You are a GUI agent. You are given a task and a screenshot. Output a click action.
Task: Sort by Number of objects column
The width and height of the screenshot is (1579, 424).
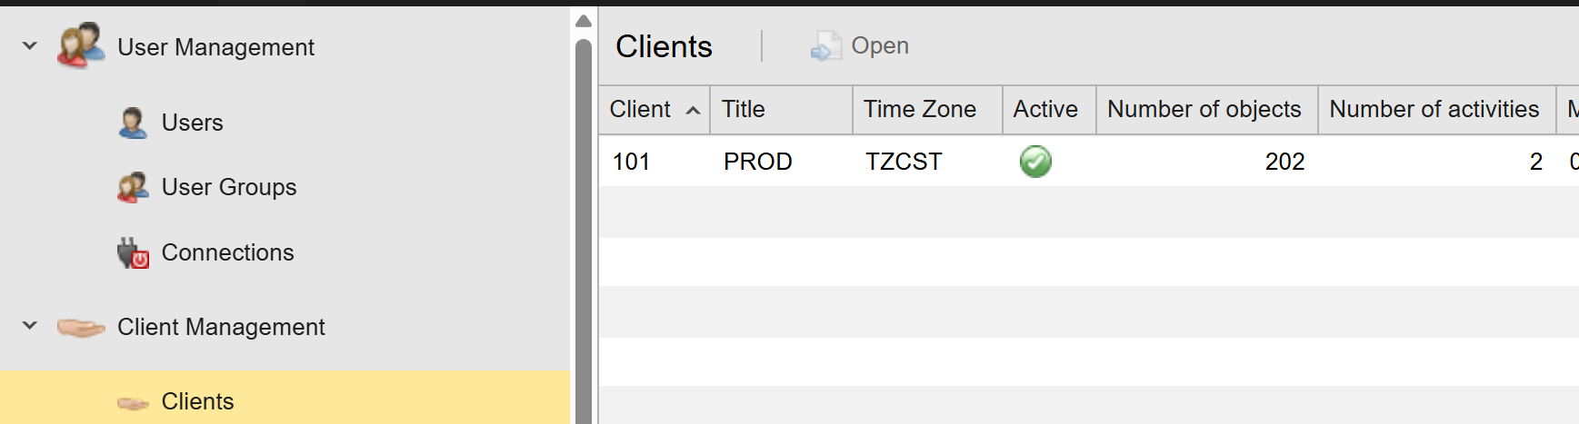[x=1204, y=109]
